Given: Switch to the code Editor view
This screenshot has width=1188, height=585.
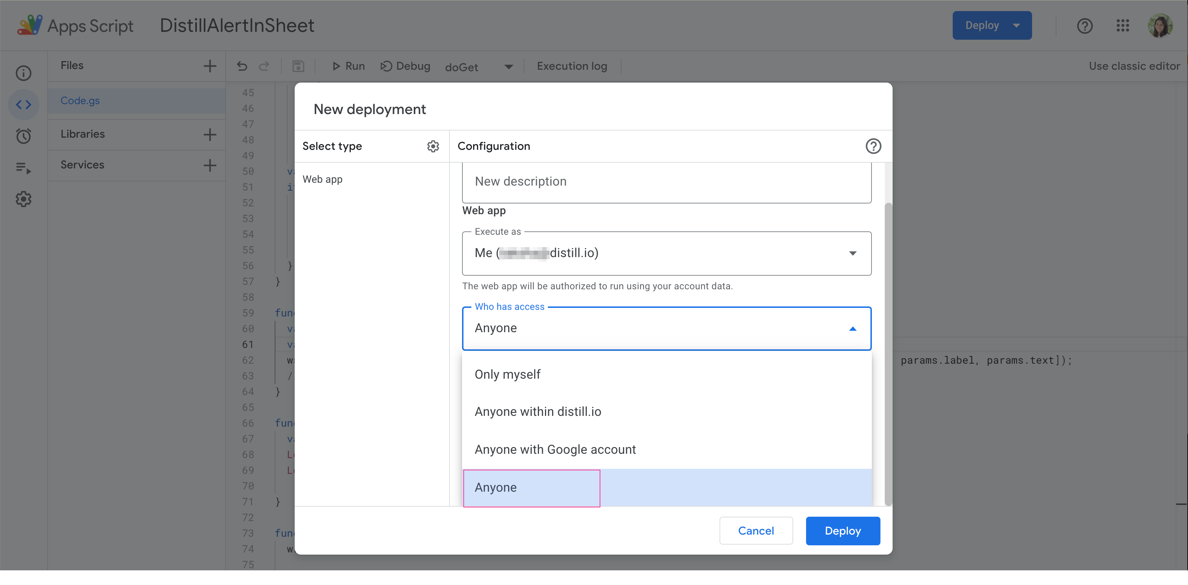Looking at the screenshot, I should click(24, 105).
